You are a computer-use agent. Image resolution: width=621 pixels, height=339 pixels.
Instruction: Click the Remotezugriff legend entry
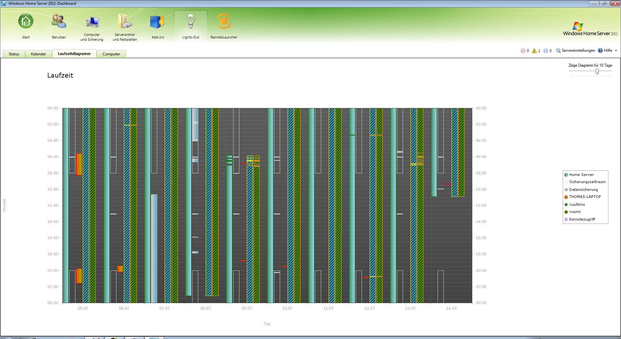click(582, 219)
